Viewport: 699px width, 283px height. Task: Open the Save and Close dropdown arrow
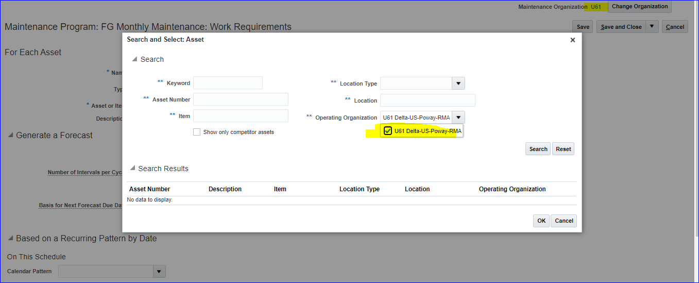point(652,26)
